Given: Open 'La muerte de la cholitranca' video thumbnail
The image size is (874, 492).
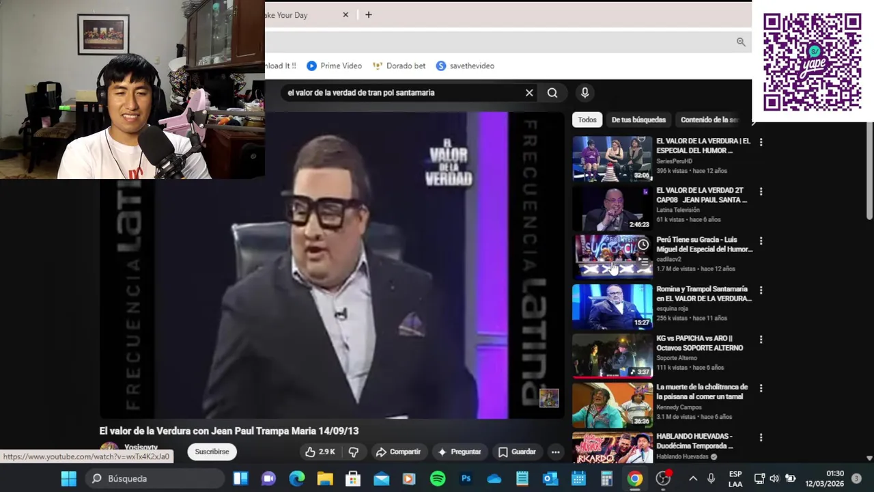Looking at the screenshot, I should click(612, 405).
